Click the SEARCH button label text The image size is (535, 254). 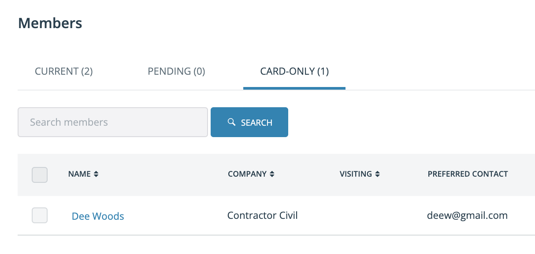point(256,123)
